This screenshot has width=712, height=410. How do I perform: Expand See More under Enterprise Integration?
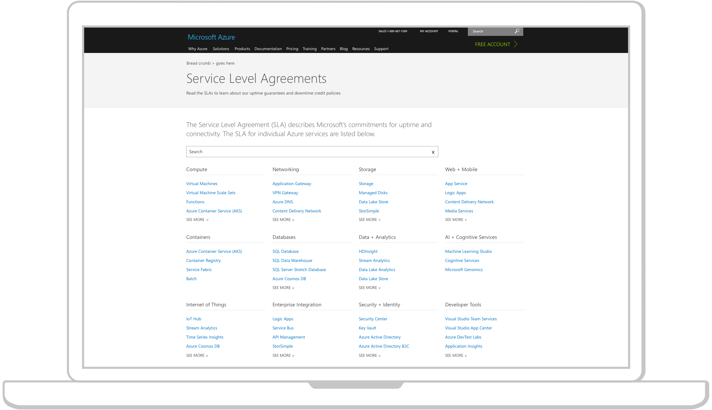[283, 355]
